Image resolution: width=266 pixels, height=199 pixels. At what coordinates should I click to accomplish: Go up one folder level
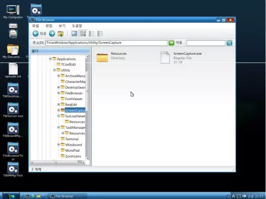pos(61,34)
